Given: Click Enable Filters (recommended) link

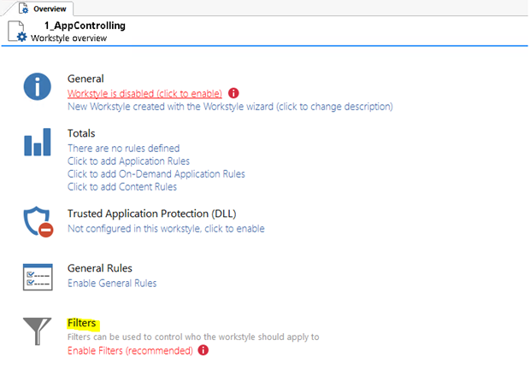Looking at the screenshot, I should (x=130, y=351).
